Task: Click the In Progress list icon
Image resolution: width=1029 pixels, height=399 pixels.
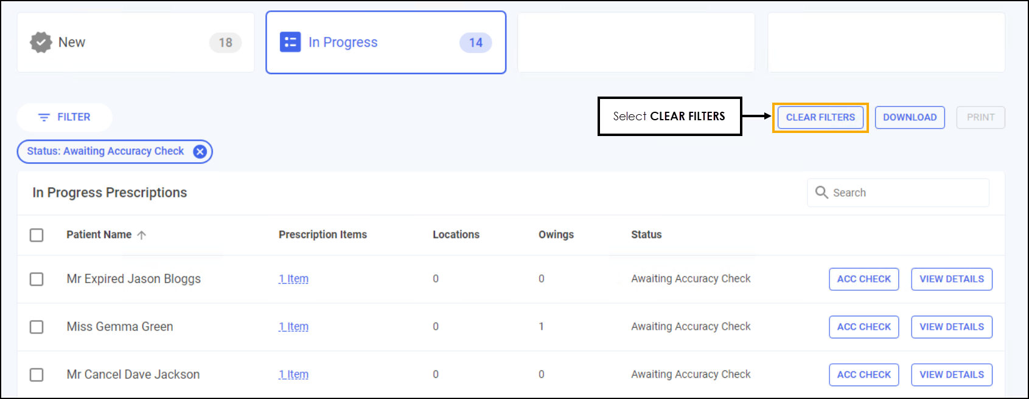Action: (290, 43)
